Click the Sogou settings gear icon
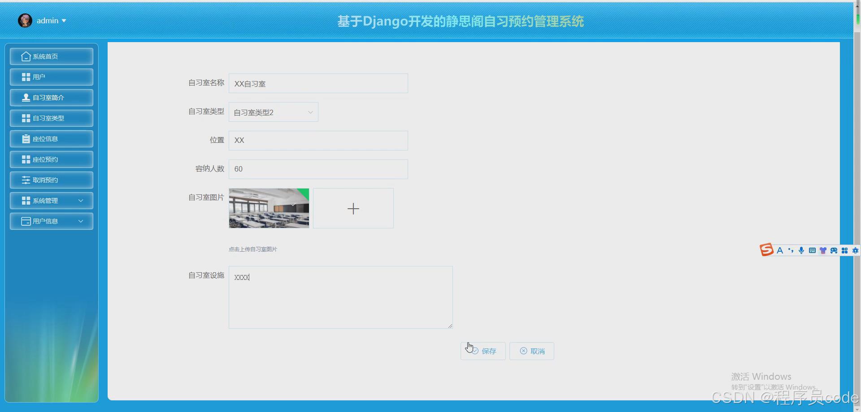 [x=856, y=250]
